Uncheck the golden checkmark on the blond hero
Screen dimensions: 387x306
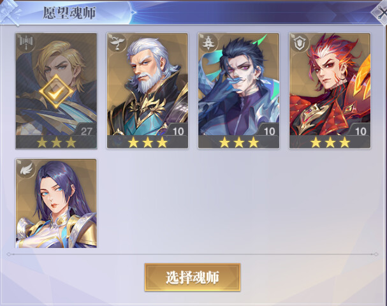56,92
